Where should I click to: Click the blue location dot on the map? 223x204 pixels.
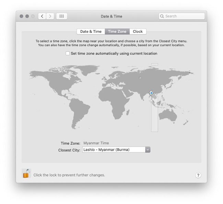tap(151, 93)
